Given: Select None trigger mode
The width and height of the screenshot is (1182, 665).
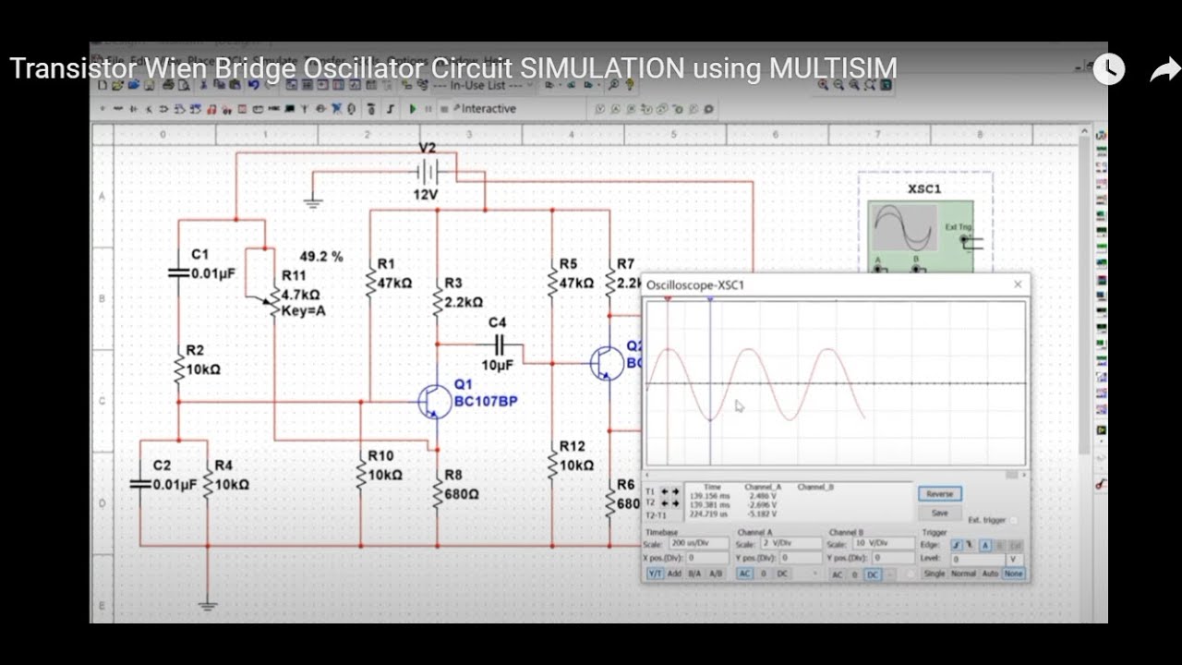Looking at the screenshot, I should pos(1013,574).
